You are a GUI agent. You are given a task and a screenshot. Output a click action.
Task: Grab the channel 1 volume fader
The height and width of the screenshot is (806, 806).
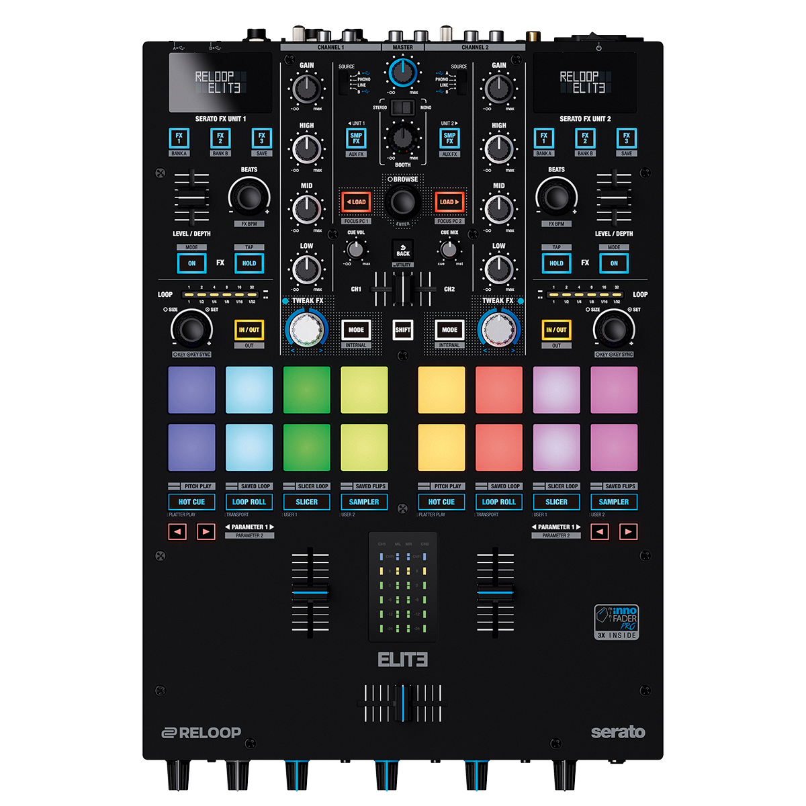[x=310, y=593]
